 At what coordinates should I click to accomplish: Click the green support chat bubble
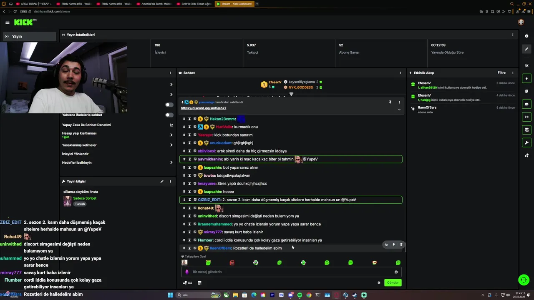coord(524,280)
